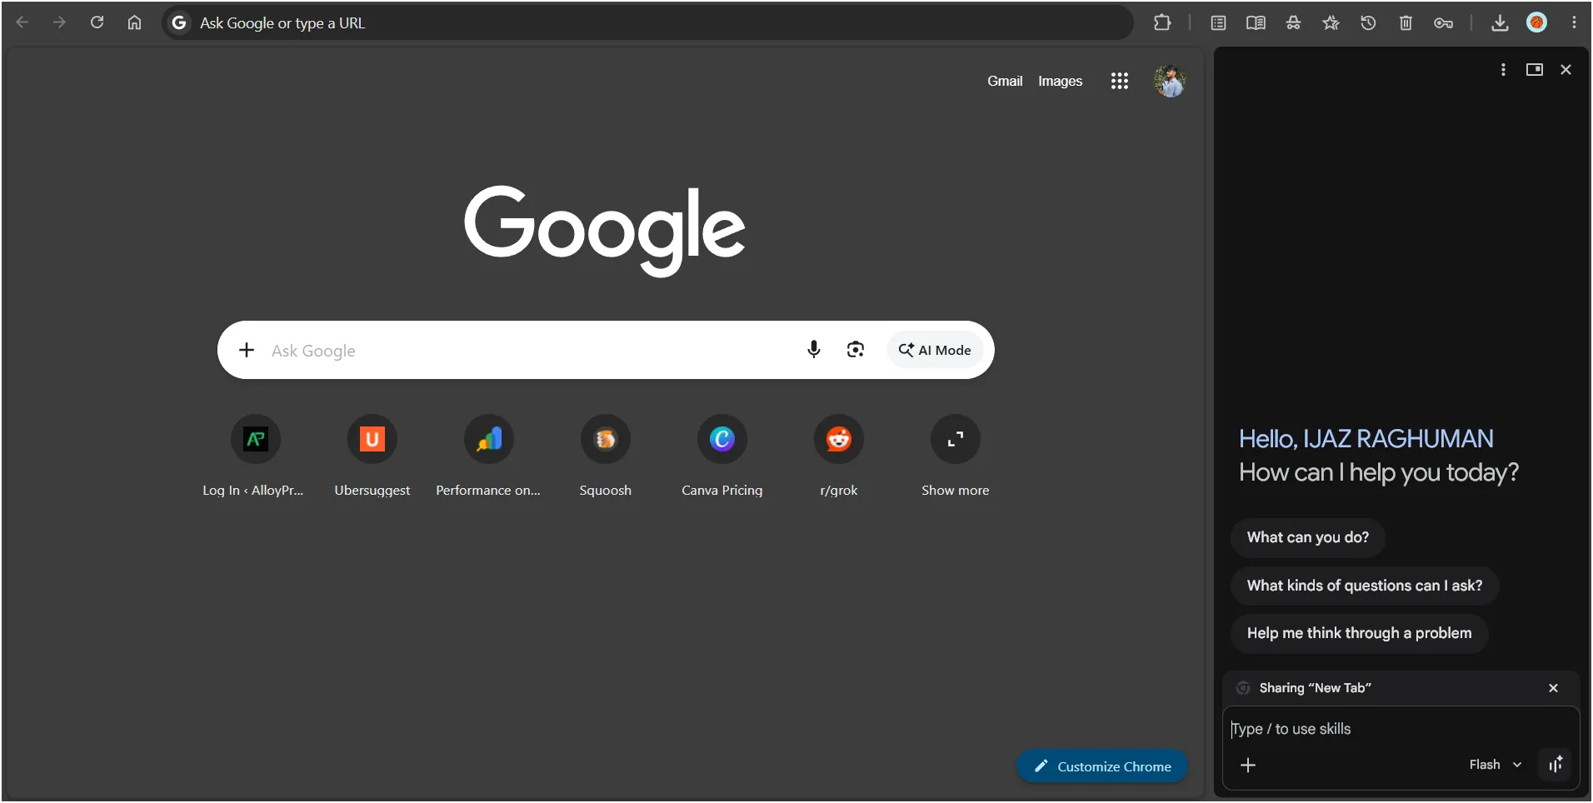
Task: Search by image with Lens icon
Action: [x=855, y=350]
